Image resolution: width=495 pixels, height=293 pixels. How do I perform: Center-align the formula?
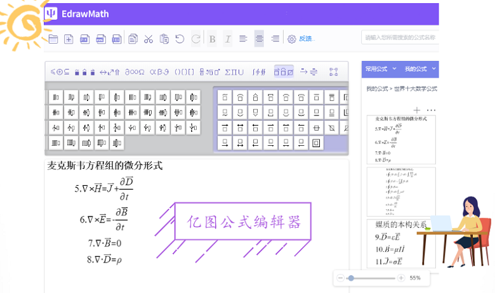coord(259,39)
